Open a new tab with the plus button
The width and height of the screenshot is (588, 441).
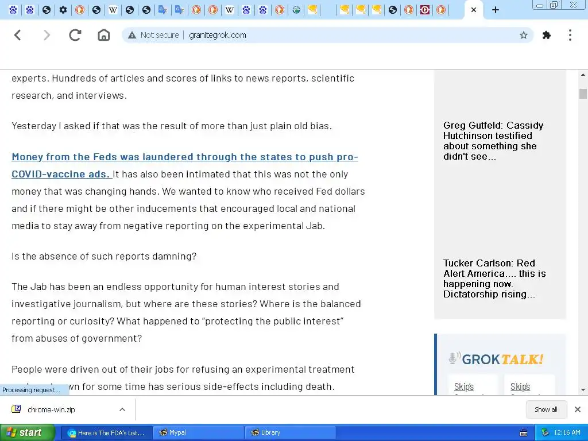[x=496, y=10]
